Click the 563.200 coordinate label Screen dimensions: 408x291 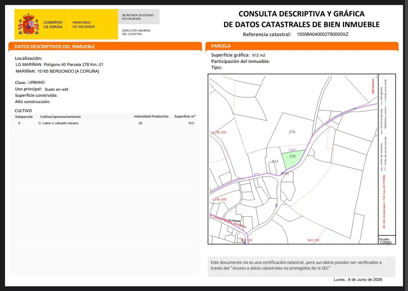(x=313, y=240)
